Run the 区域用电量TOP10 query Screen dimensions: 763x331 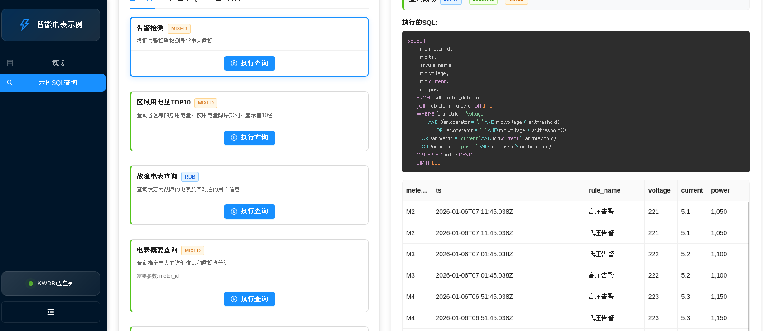(250, 138)
